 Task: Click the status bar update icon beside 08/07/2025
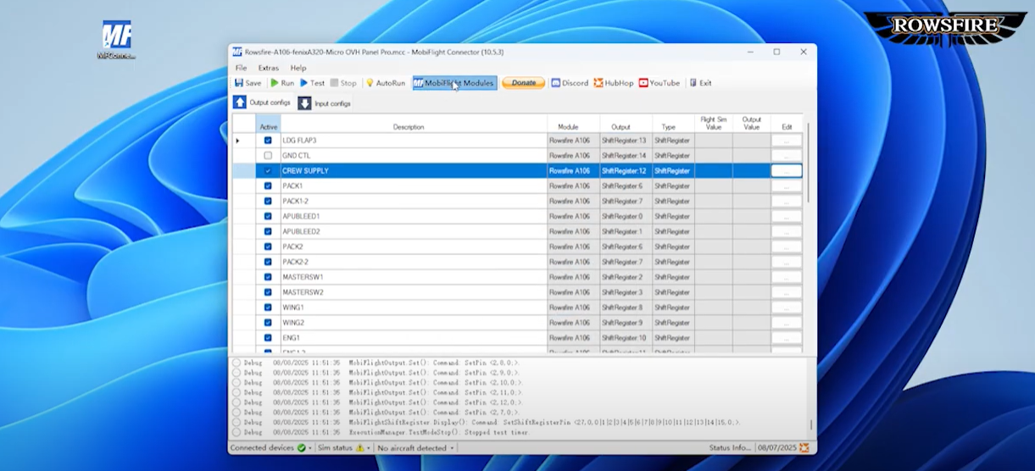(x=804, y=447)
